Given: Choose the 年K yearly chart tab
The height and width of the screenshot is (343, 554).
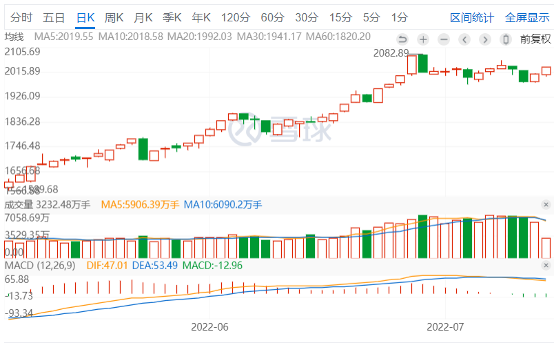Looking at the screenshot, I should click(x=201, y=17).
